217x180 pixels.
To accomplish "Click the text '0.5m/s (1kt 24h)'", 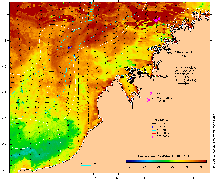I will click(186, 80).
